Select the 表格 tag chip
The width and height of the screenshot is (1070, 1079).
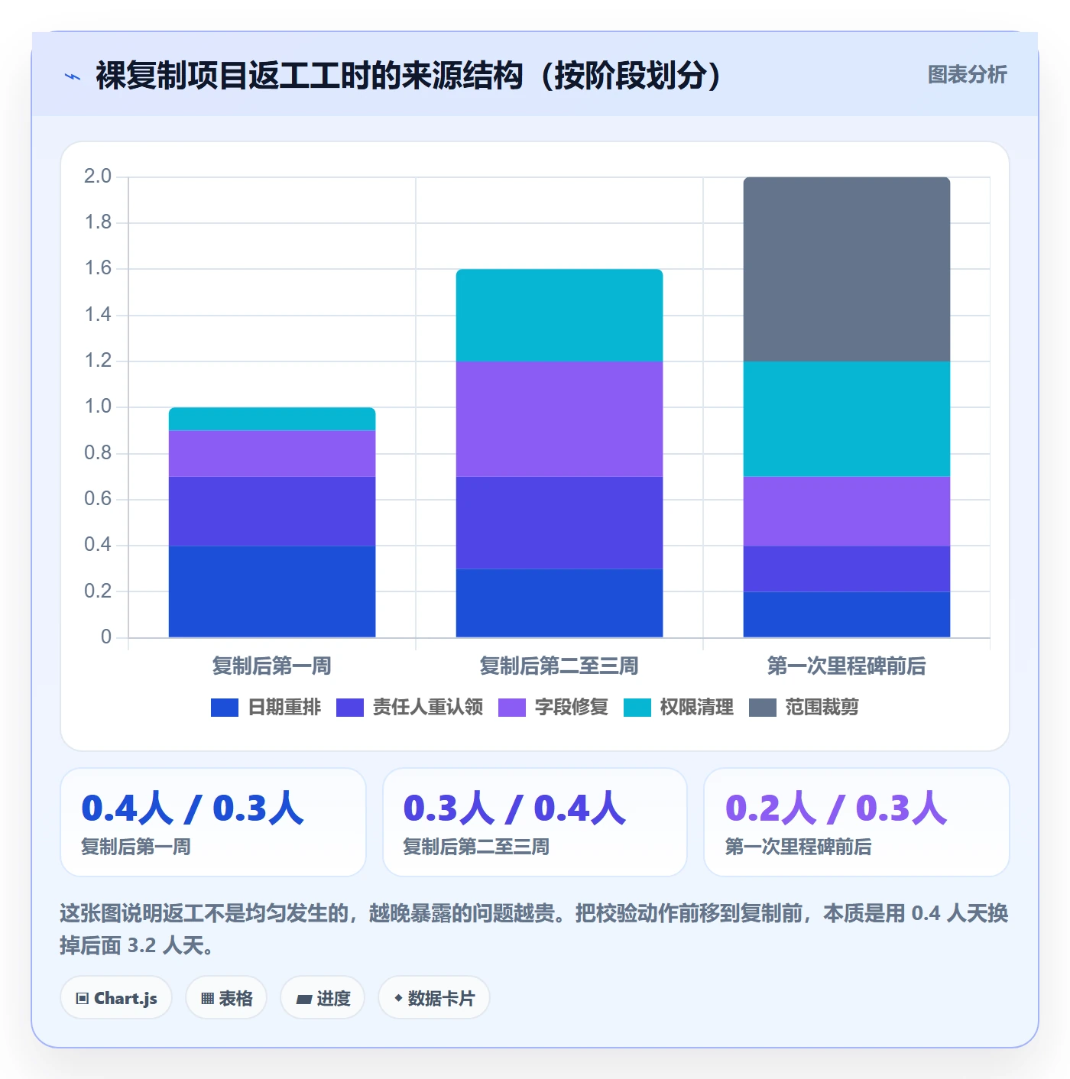pyautogui.click(x=226, y=998)
